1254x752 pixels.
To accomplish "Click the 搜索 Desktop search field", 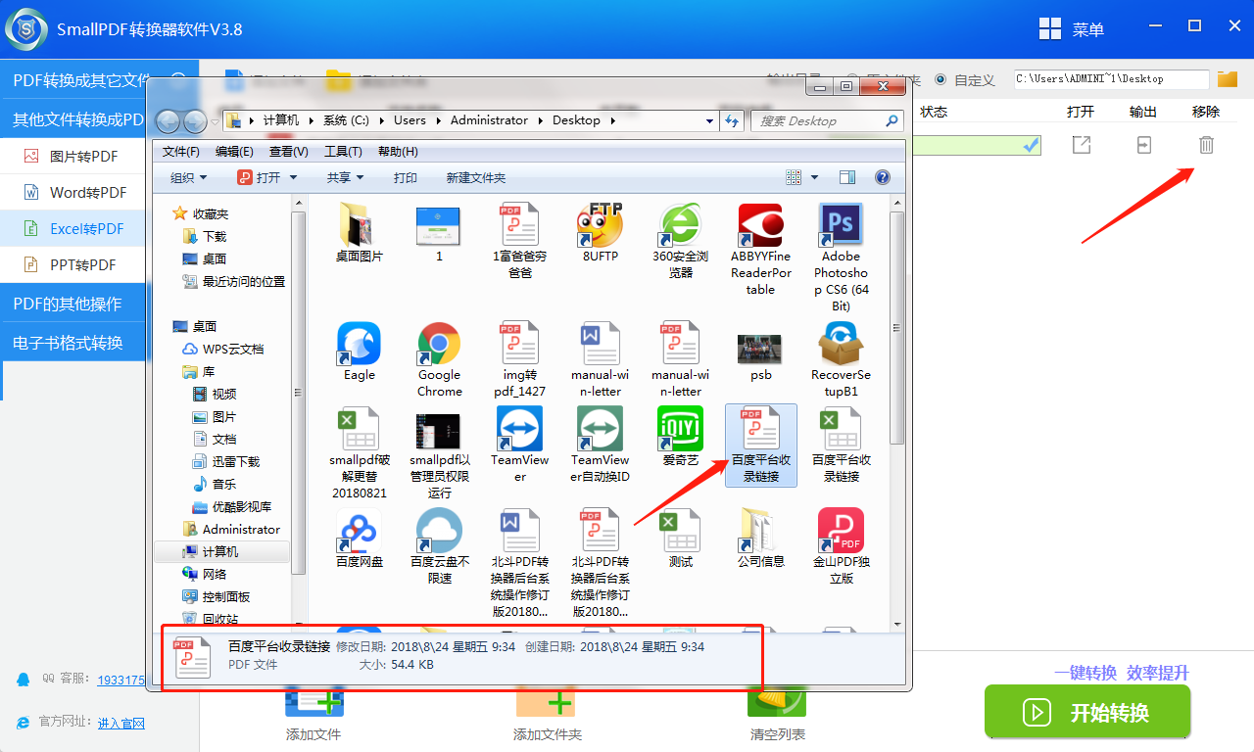I will tap(827, 120).
